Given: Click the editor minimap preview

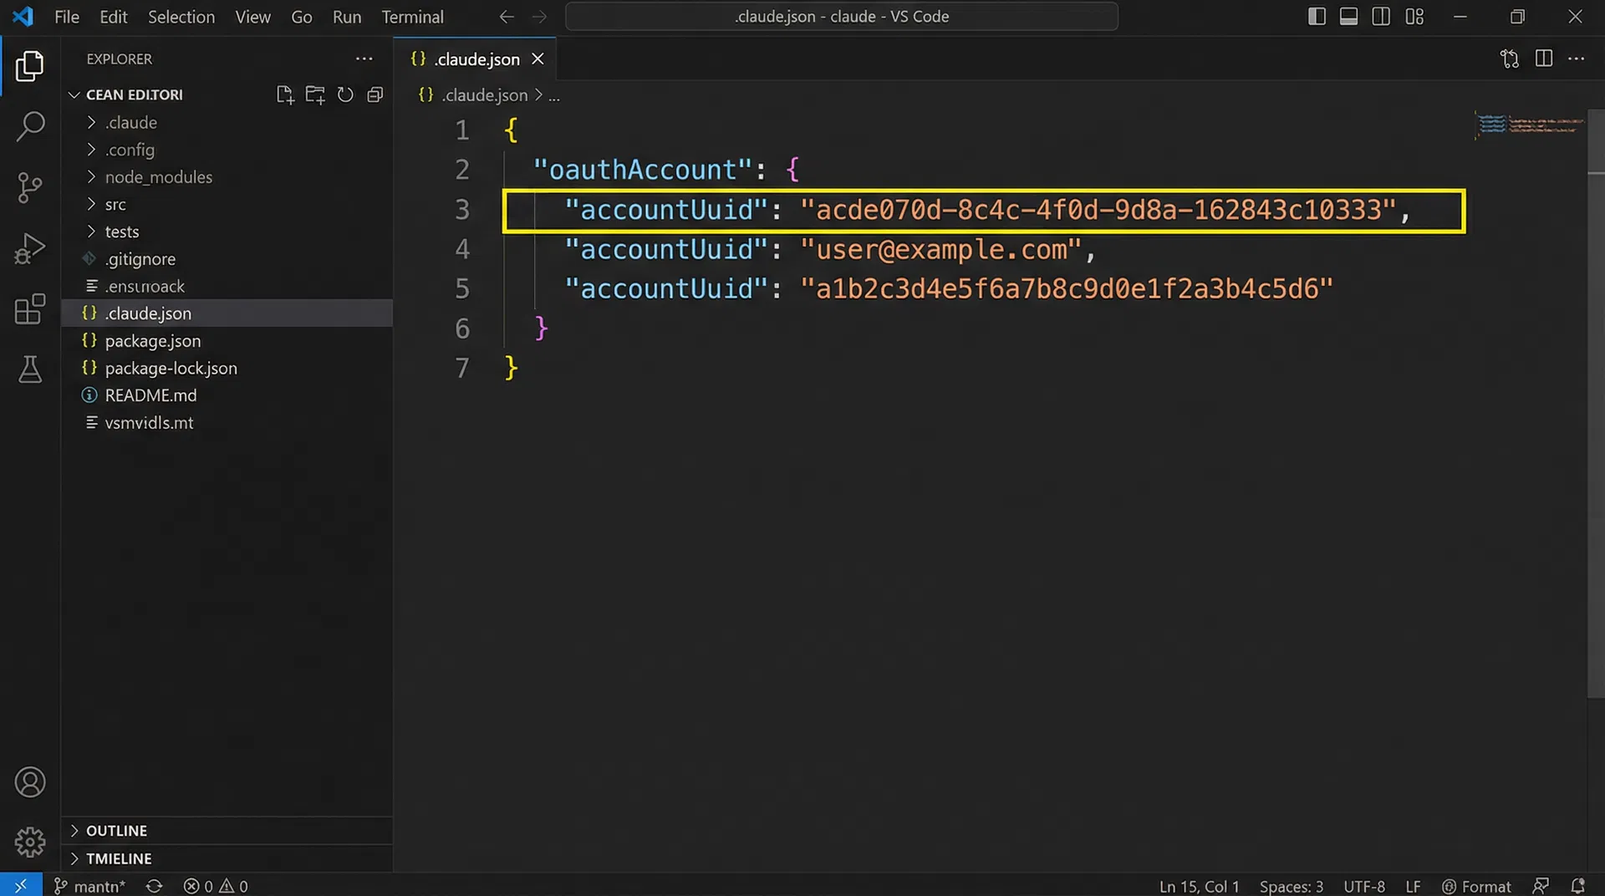Looking at the screenshot, I should click(1529, 125).
